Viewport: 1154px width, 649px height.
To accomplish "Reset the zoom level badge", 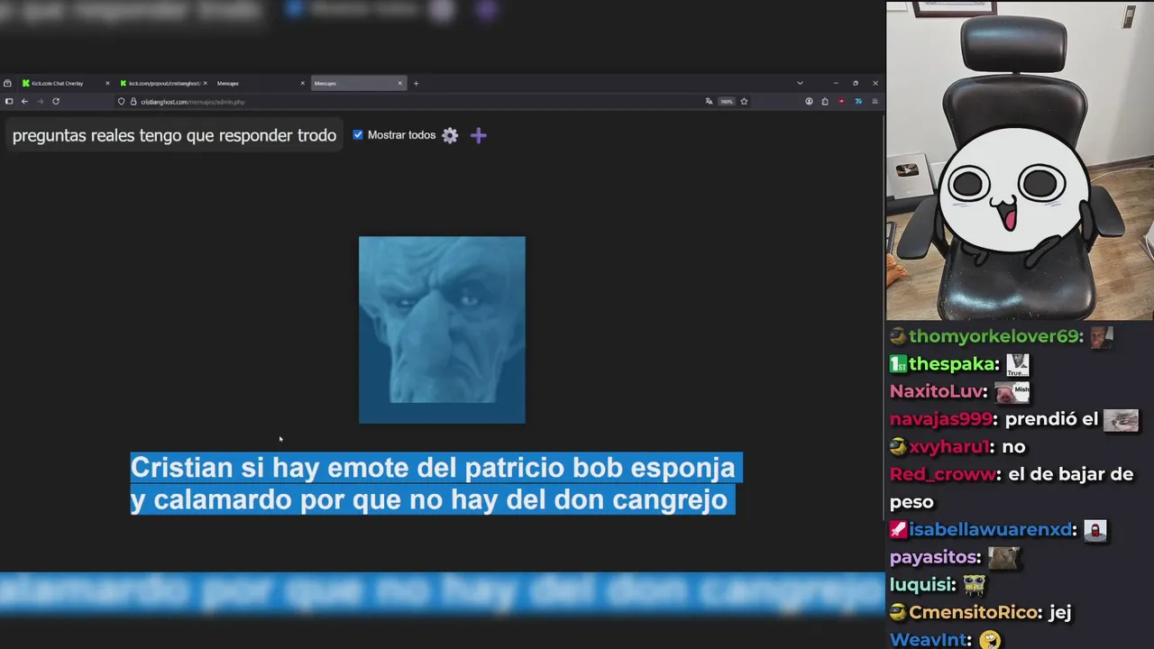I will [x=727, y=101].
